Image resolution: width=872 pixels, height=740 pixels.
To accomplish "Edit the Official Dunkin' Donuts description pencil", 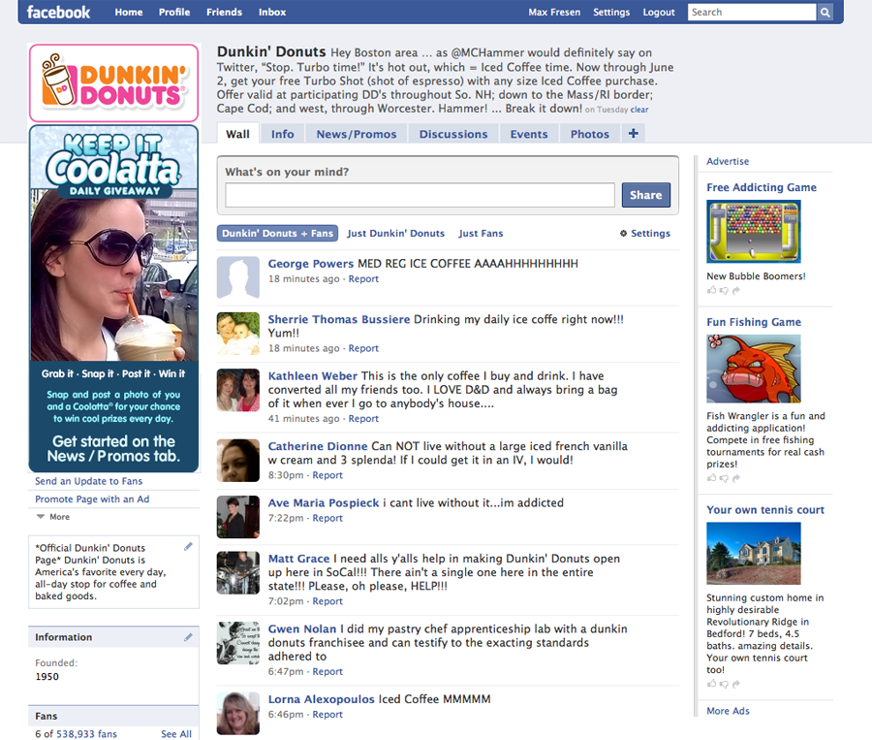I will (189, 546).
